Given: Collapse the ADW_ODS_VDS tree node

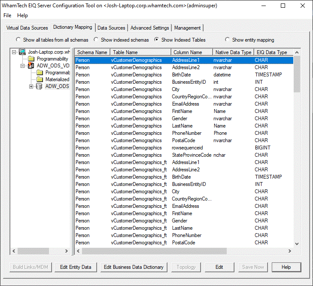Looking at the screenshot, I should click(x=22, y=66).
